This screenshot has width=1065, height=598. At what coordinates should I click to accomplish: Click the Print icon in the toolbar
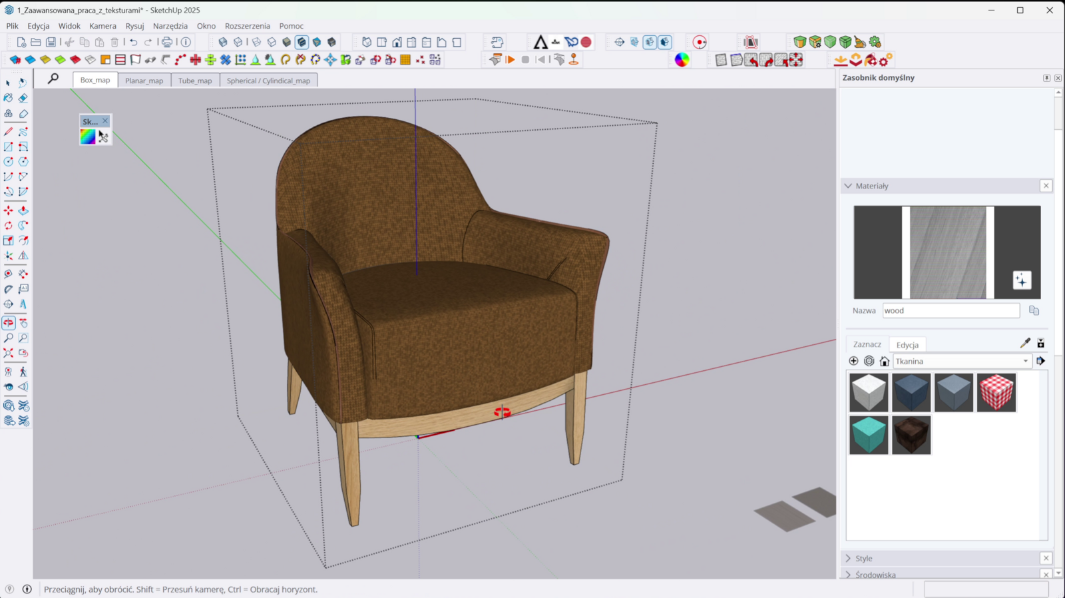point(167,42)
